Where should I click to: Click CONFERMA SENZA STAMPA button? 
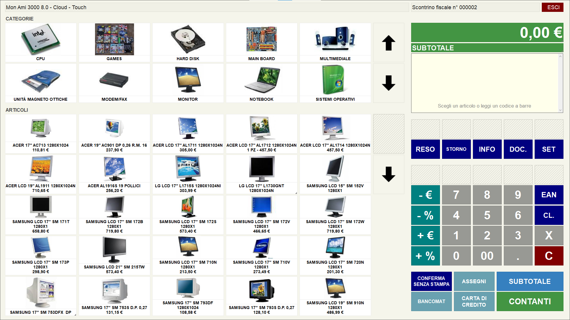click(431, 281)
